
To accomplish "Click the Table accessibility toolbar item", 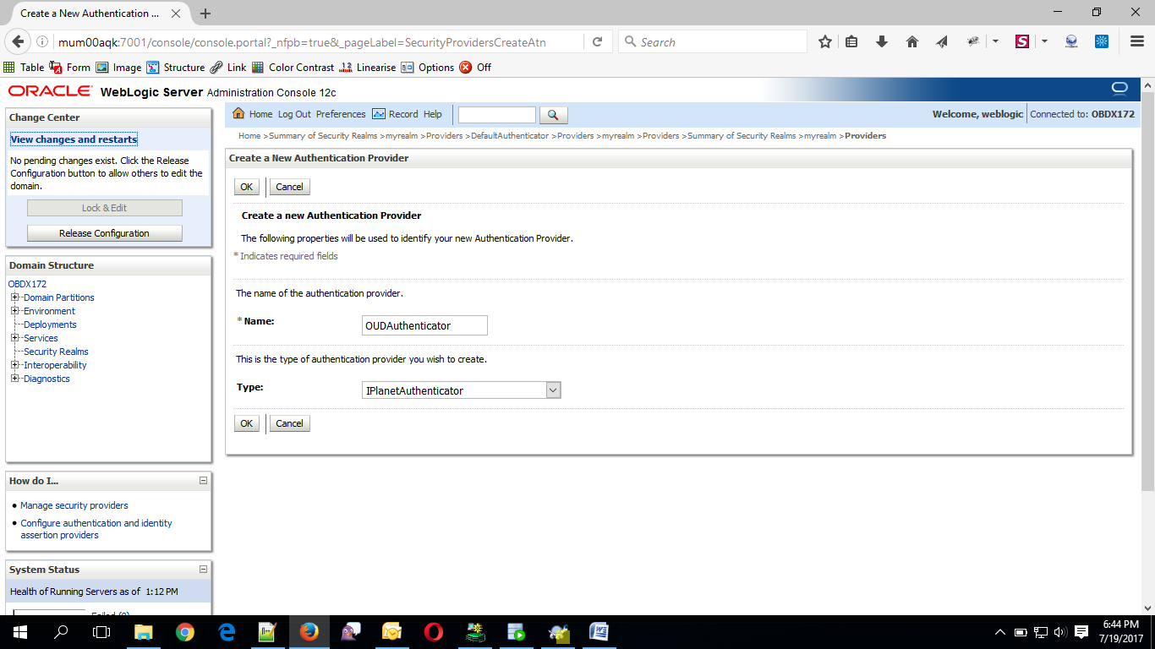I will 24,68.
